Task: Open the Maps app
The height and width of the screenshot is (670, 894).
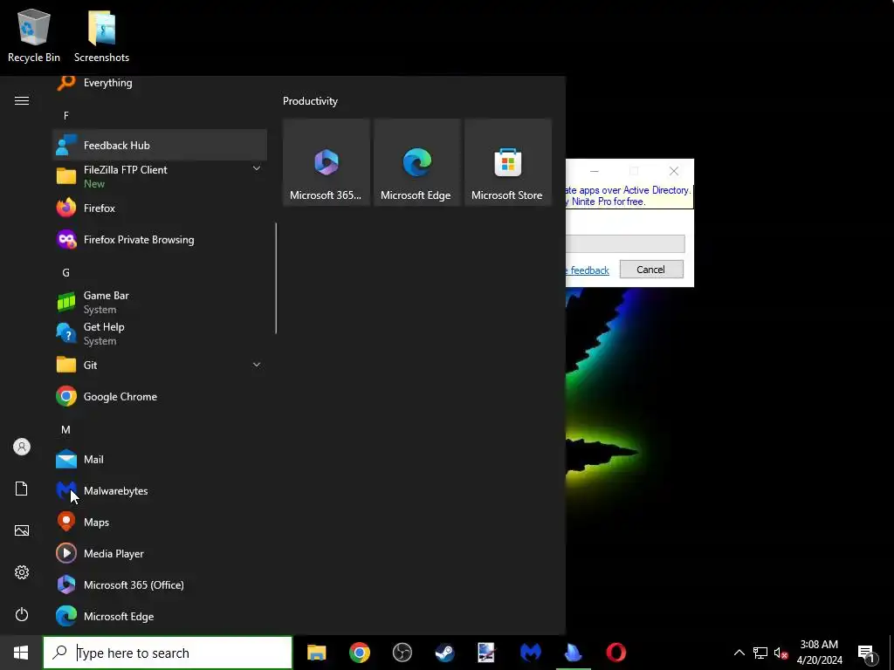Action: [160, 522]
